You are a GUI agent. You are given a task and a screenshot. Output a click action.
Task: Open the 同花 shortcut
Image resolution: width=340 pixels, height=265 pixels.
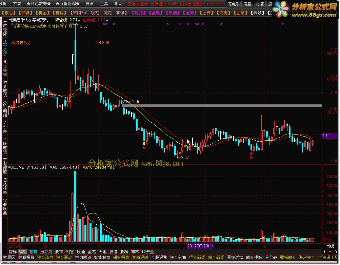tap(107, 13)
